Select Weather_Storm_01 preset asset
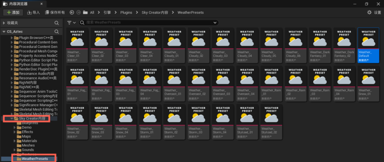The width and height of the screenshot is (384, 162). point(150,121)
